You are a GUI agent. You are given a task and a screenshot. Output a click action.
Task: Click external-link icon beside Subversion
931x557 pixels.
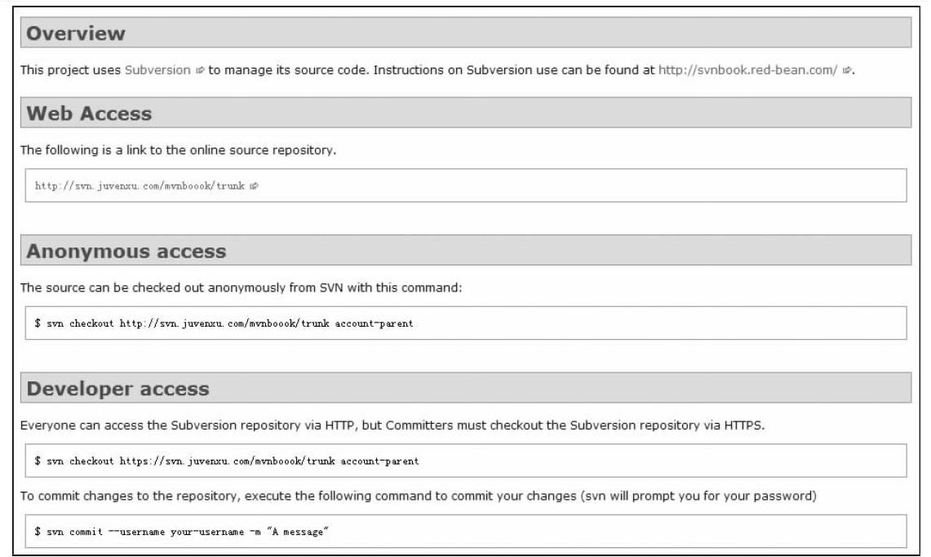[x=199, y=71]
